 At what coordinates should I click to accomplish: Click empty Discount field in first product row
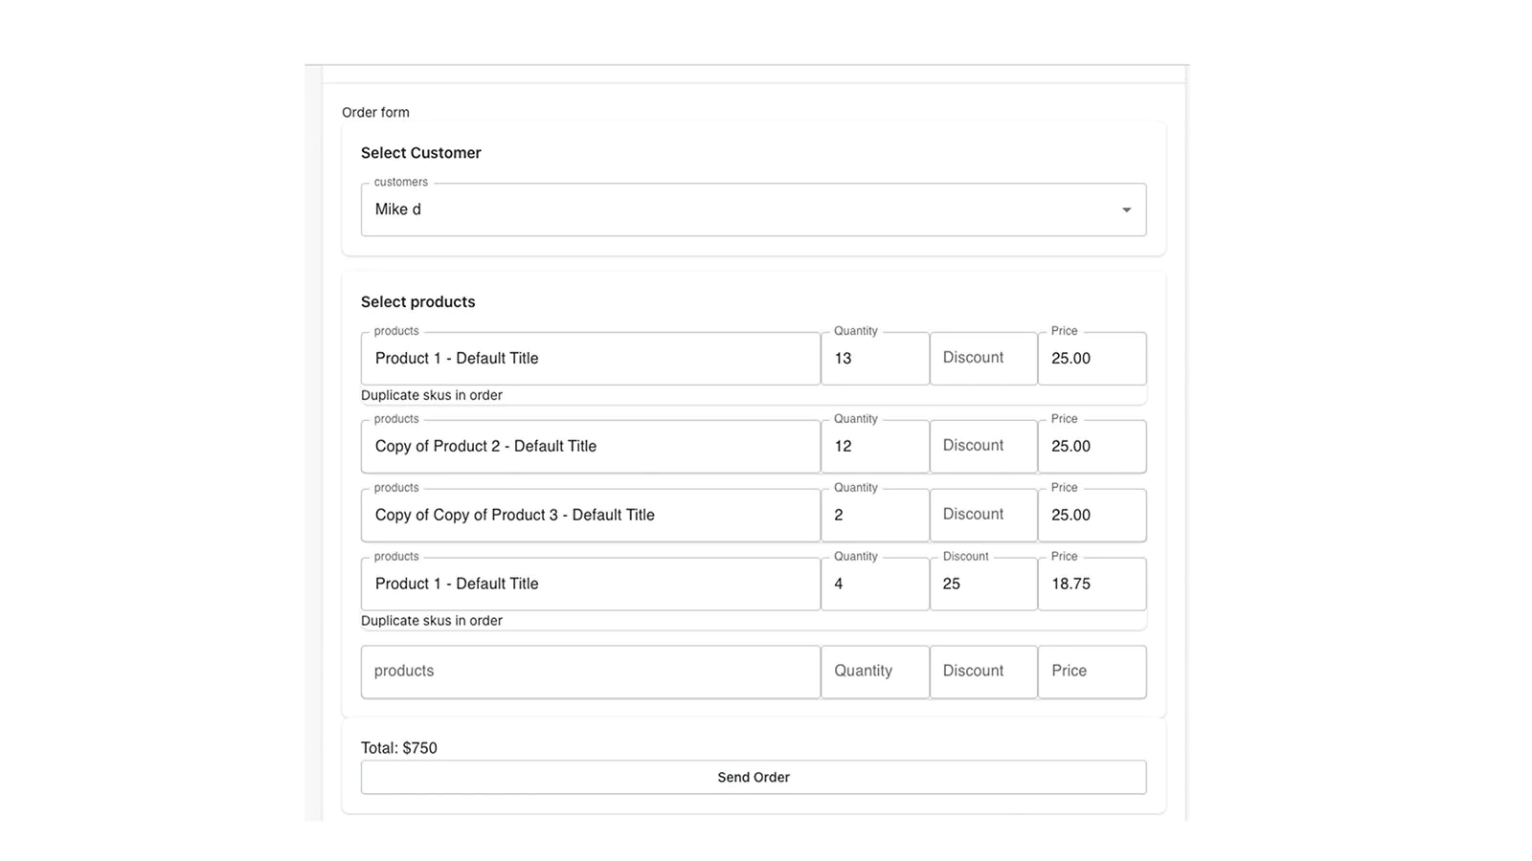983,359
